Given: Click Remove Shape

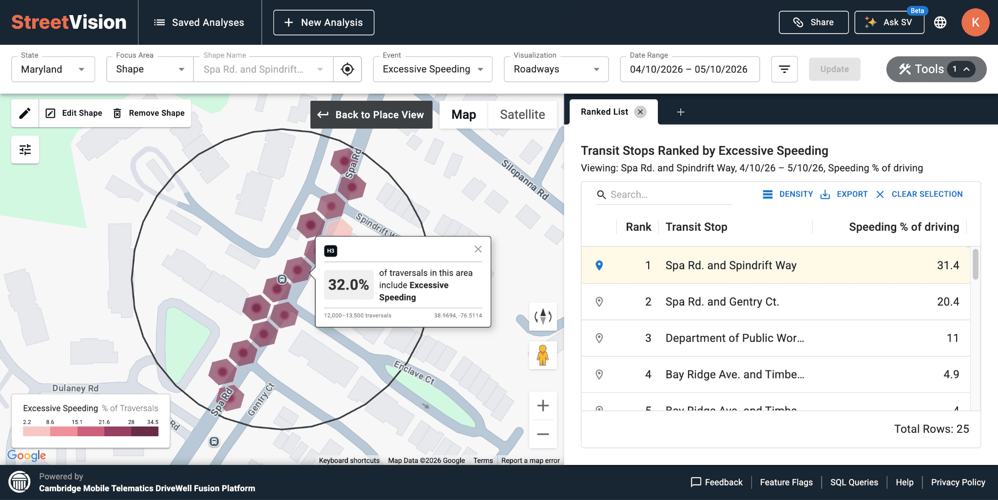Looking at the screenshot, I should click(x=149, y=113).
